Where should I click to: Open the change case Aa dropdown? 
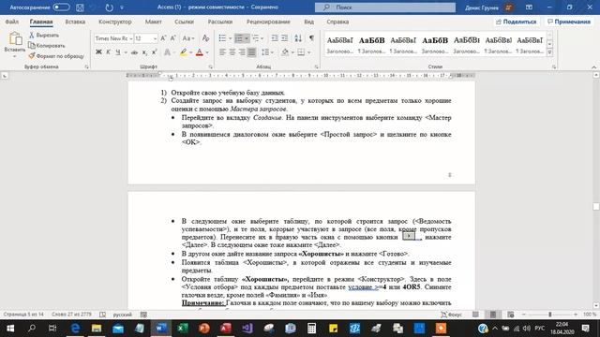click(188, 38)
